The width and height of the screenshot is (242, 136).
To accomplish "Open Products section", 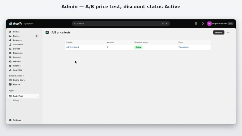I will pyautogui.click(x=17, y=40).
